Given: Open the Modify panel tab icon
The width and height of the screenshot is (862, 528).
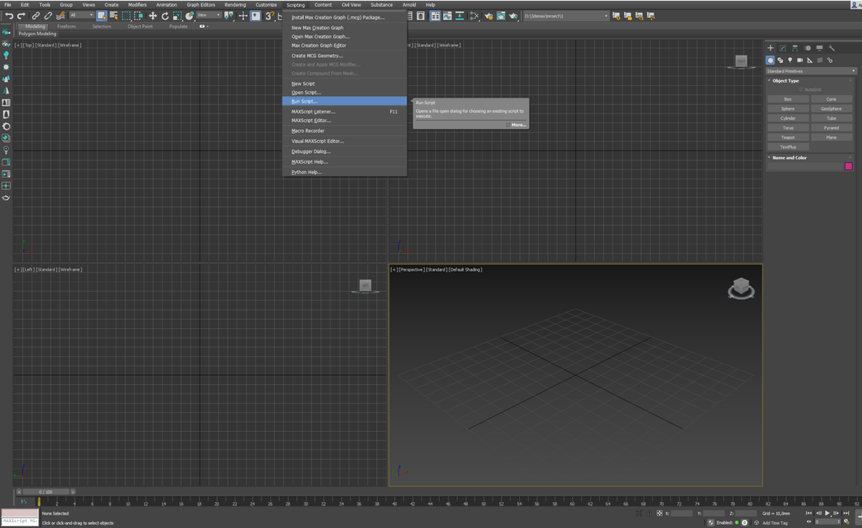Looking at the screenshot, I should 783,48.
